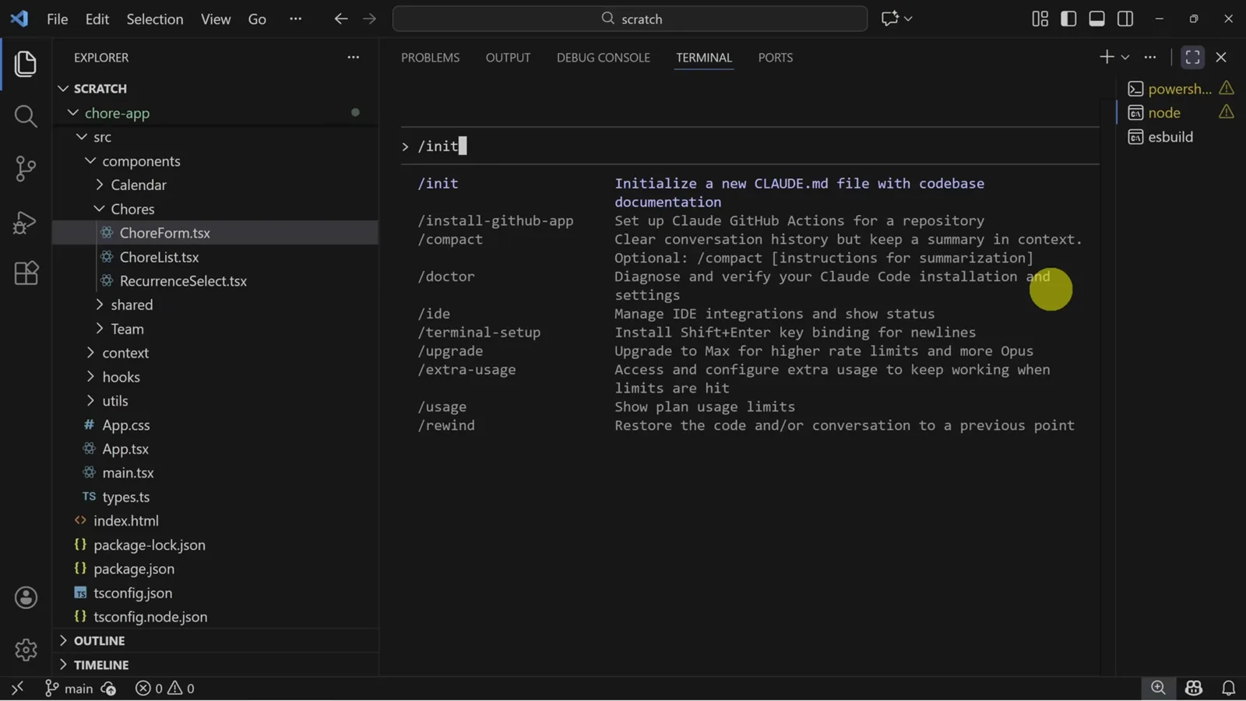Open the Explorer more actions ellipsis
Image resolution: width=1246 pixels, height=701 pixels.
(x=354, y=57)
